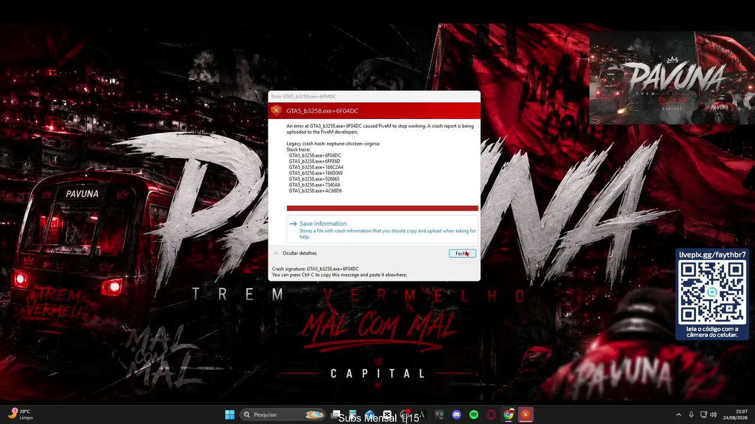Open the clock and date showing 21:07
This screenshot has width=755, height=424.
click(737, 415)
